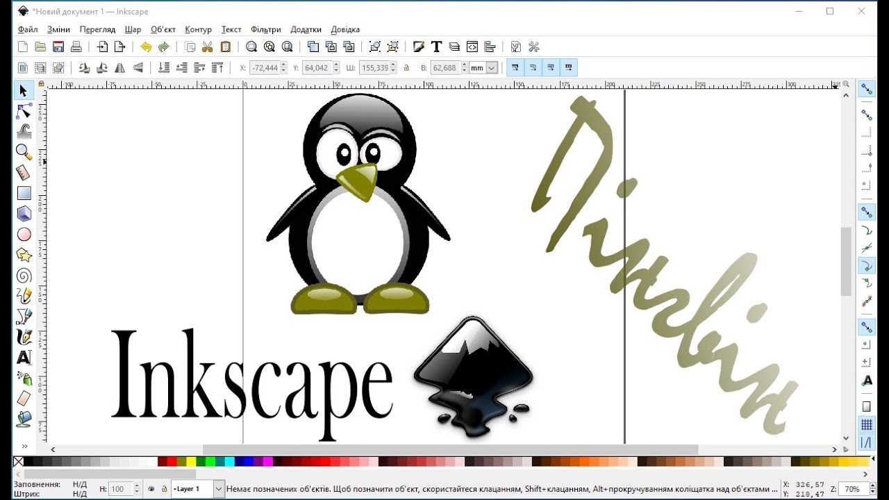Open the Довідка menu

(345, 29)
